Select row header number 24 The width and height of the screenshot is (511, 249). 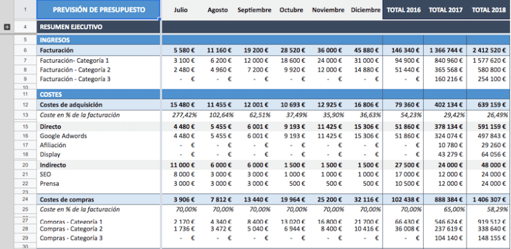tap(25, 199)
